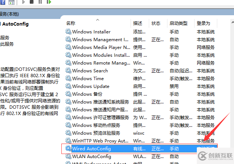Click 自动(延迟... startup type of Windows Search
Viewport: 234px width, 164px height.
pos(181,71)
